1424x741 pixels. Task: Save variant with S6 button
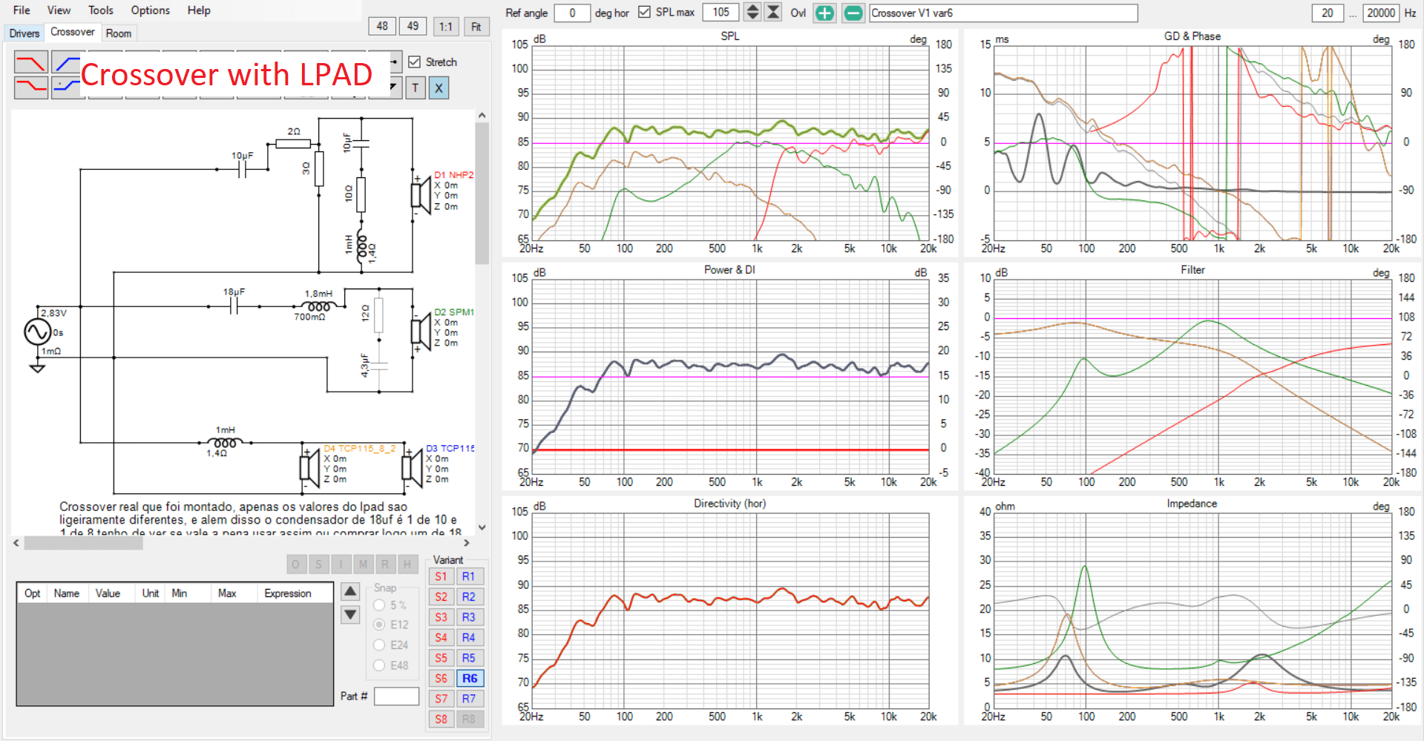click(441, 678)
